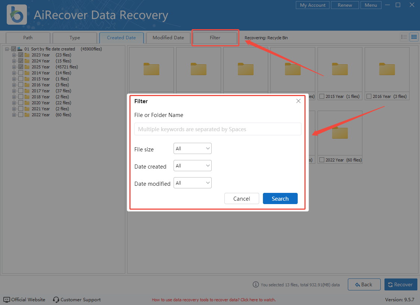Viewport: 420px width, 305px height.
Task: Expand the 2025 Year tree node
Action: [x=14, y=67]
